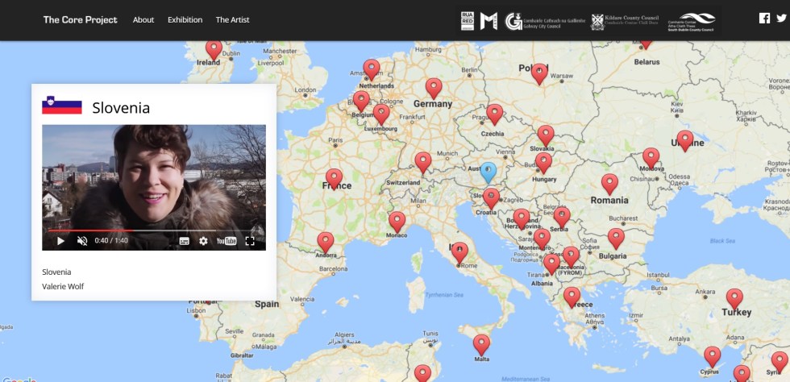
Task: Click the Slovenia flag image
Action: (x=62, y=106)
